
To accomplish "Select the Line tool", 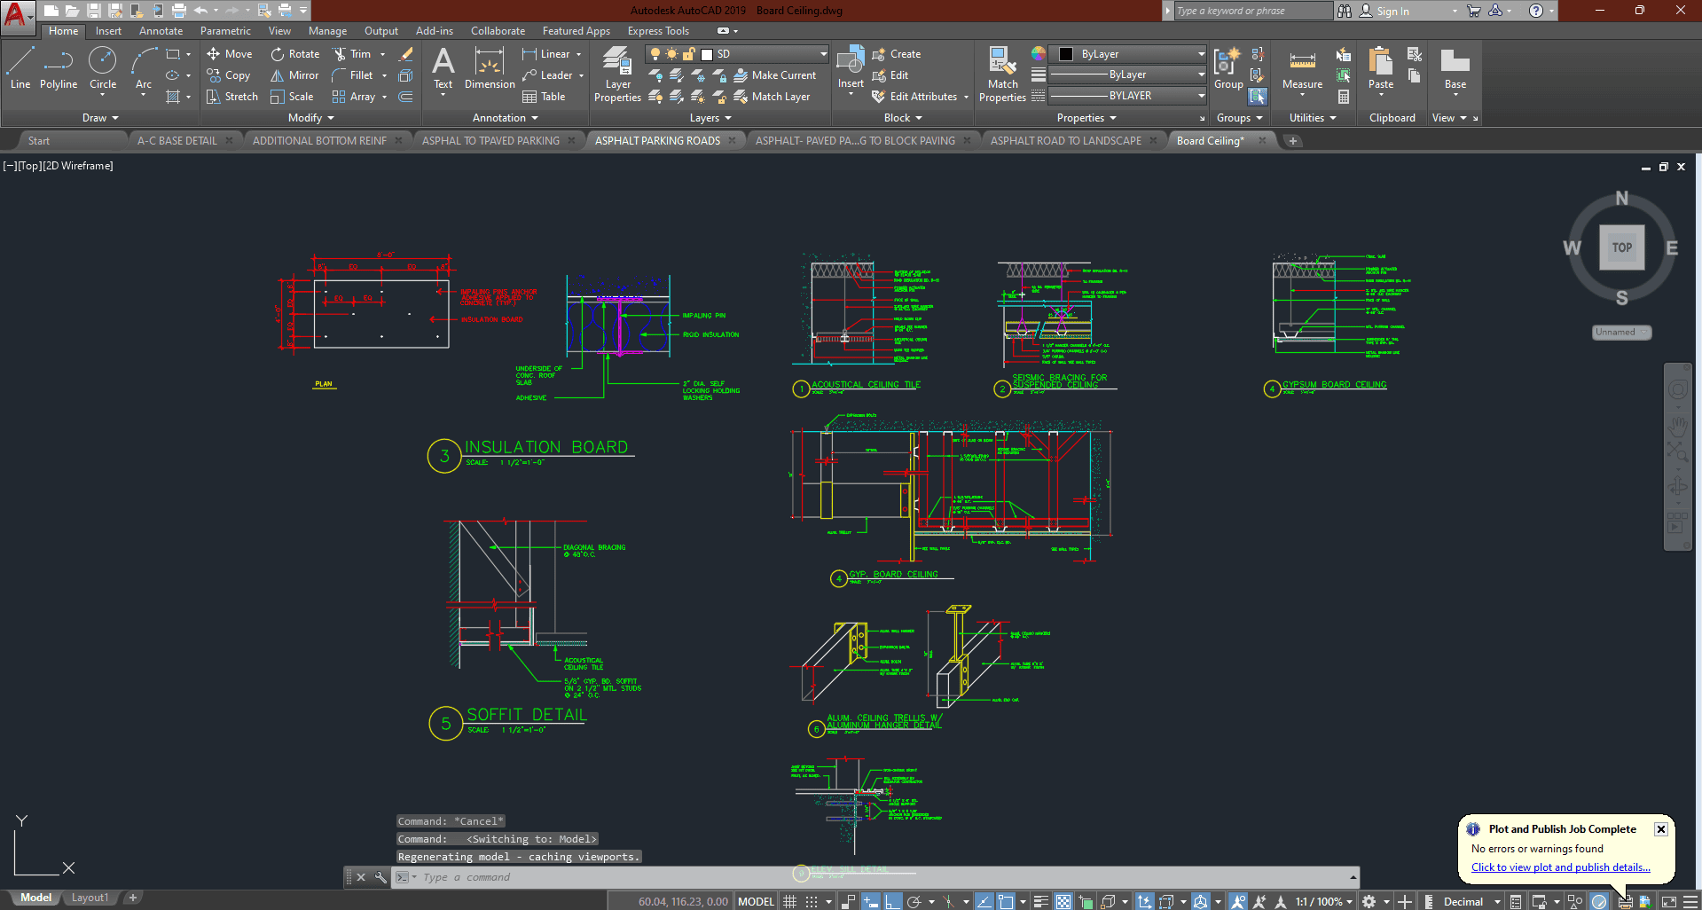I will click(x=20, y=62).
